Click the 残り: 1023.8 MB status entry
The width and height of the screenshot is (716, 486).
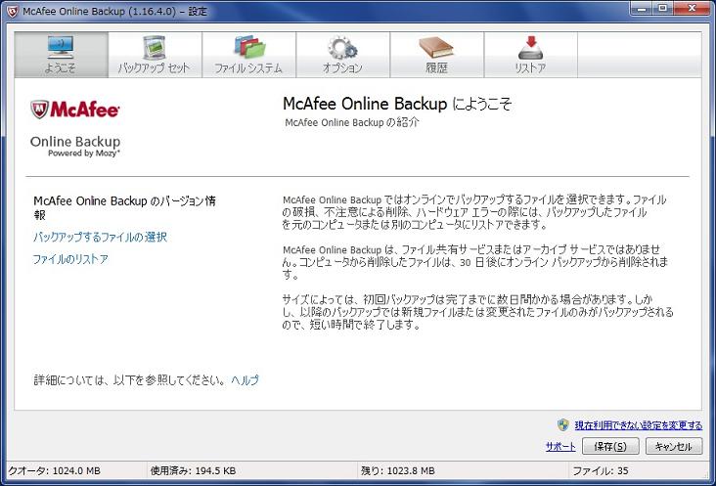point(398,471)
